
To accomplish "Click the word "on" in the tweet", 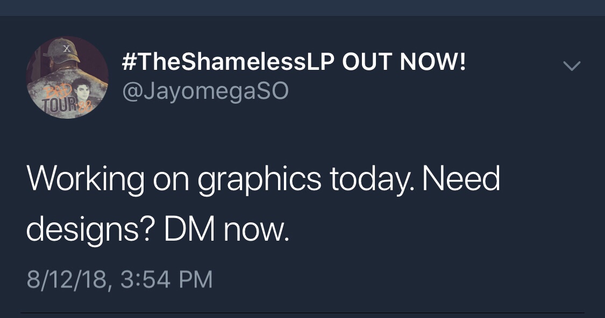I will (x=171, y=181).
